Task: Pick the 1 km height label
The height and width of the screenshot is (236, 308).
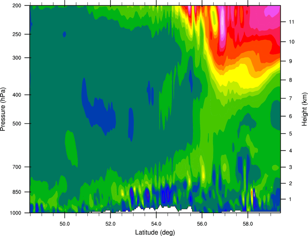Action: pyautogui.click(x=291, y=199)
